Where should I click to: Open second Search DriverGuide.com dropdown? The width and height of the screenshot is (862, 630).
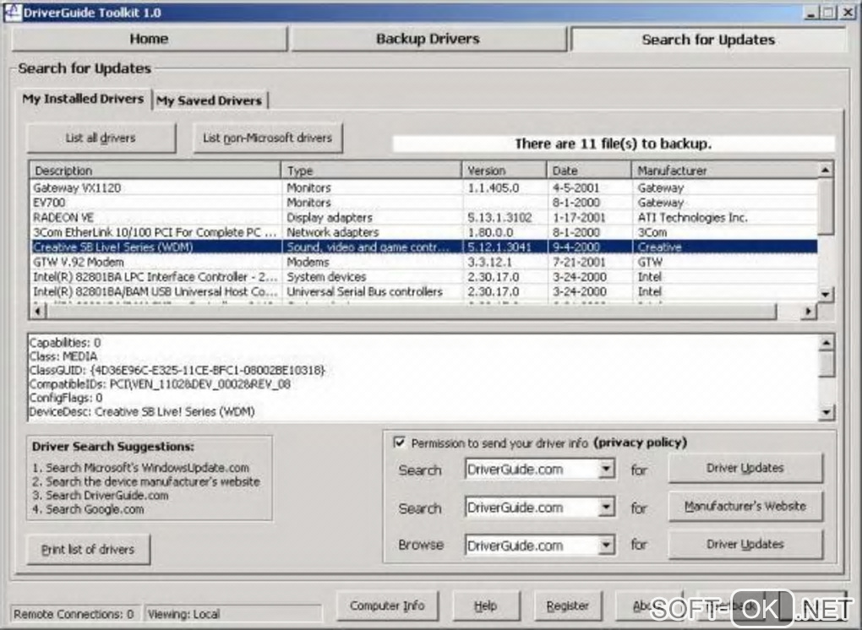tap(606, 507)
